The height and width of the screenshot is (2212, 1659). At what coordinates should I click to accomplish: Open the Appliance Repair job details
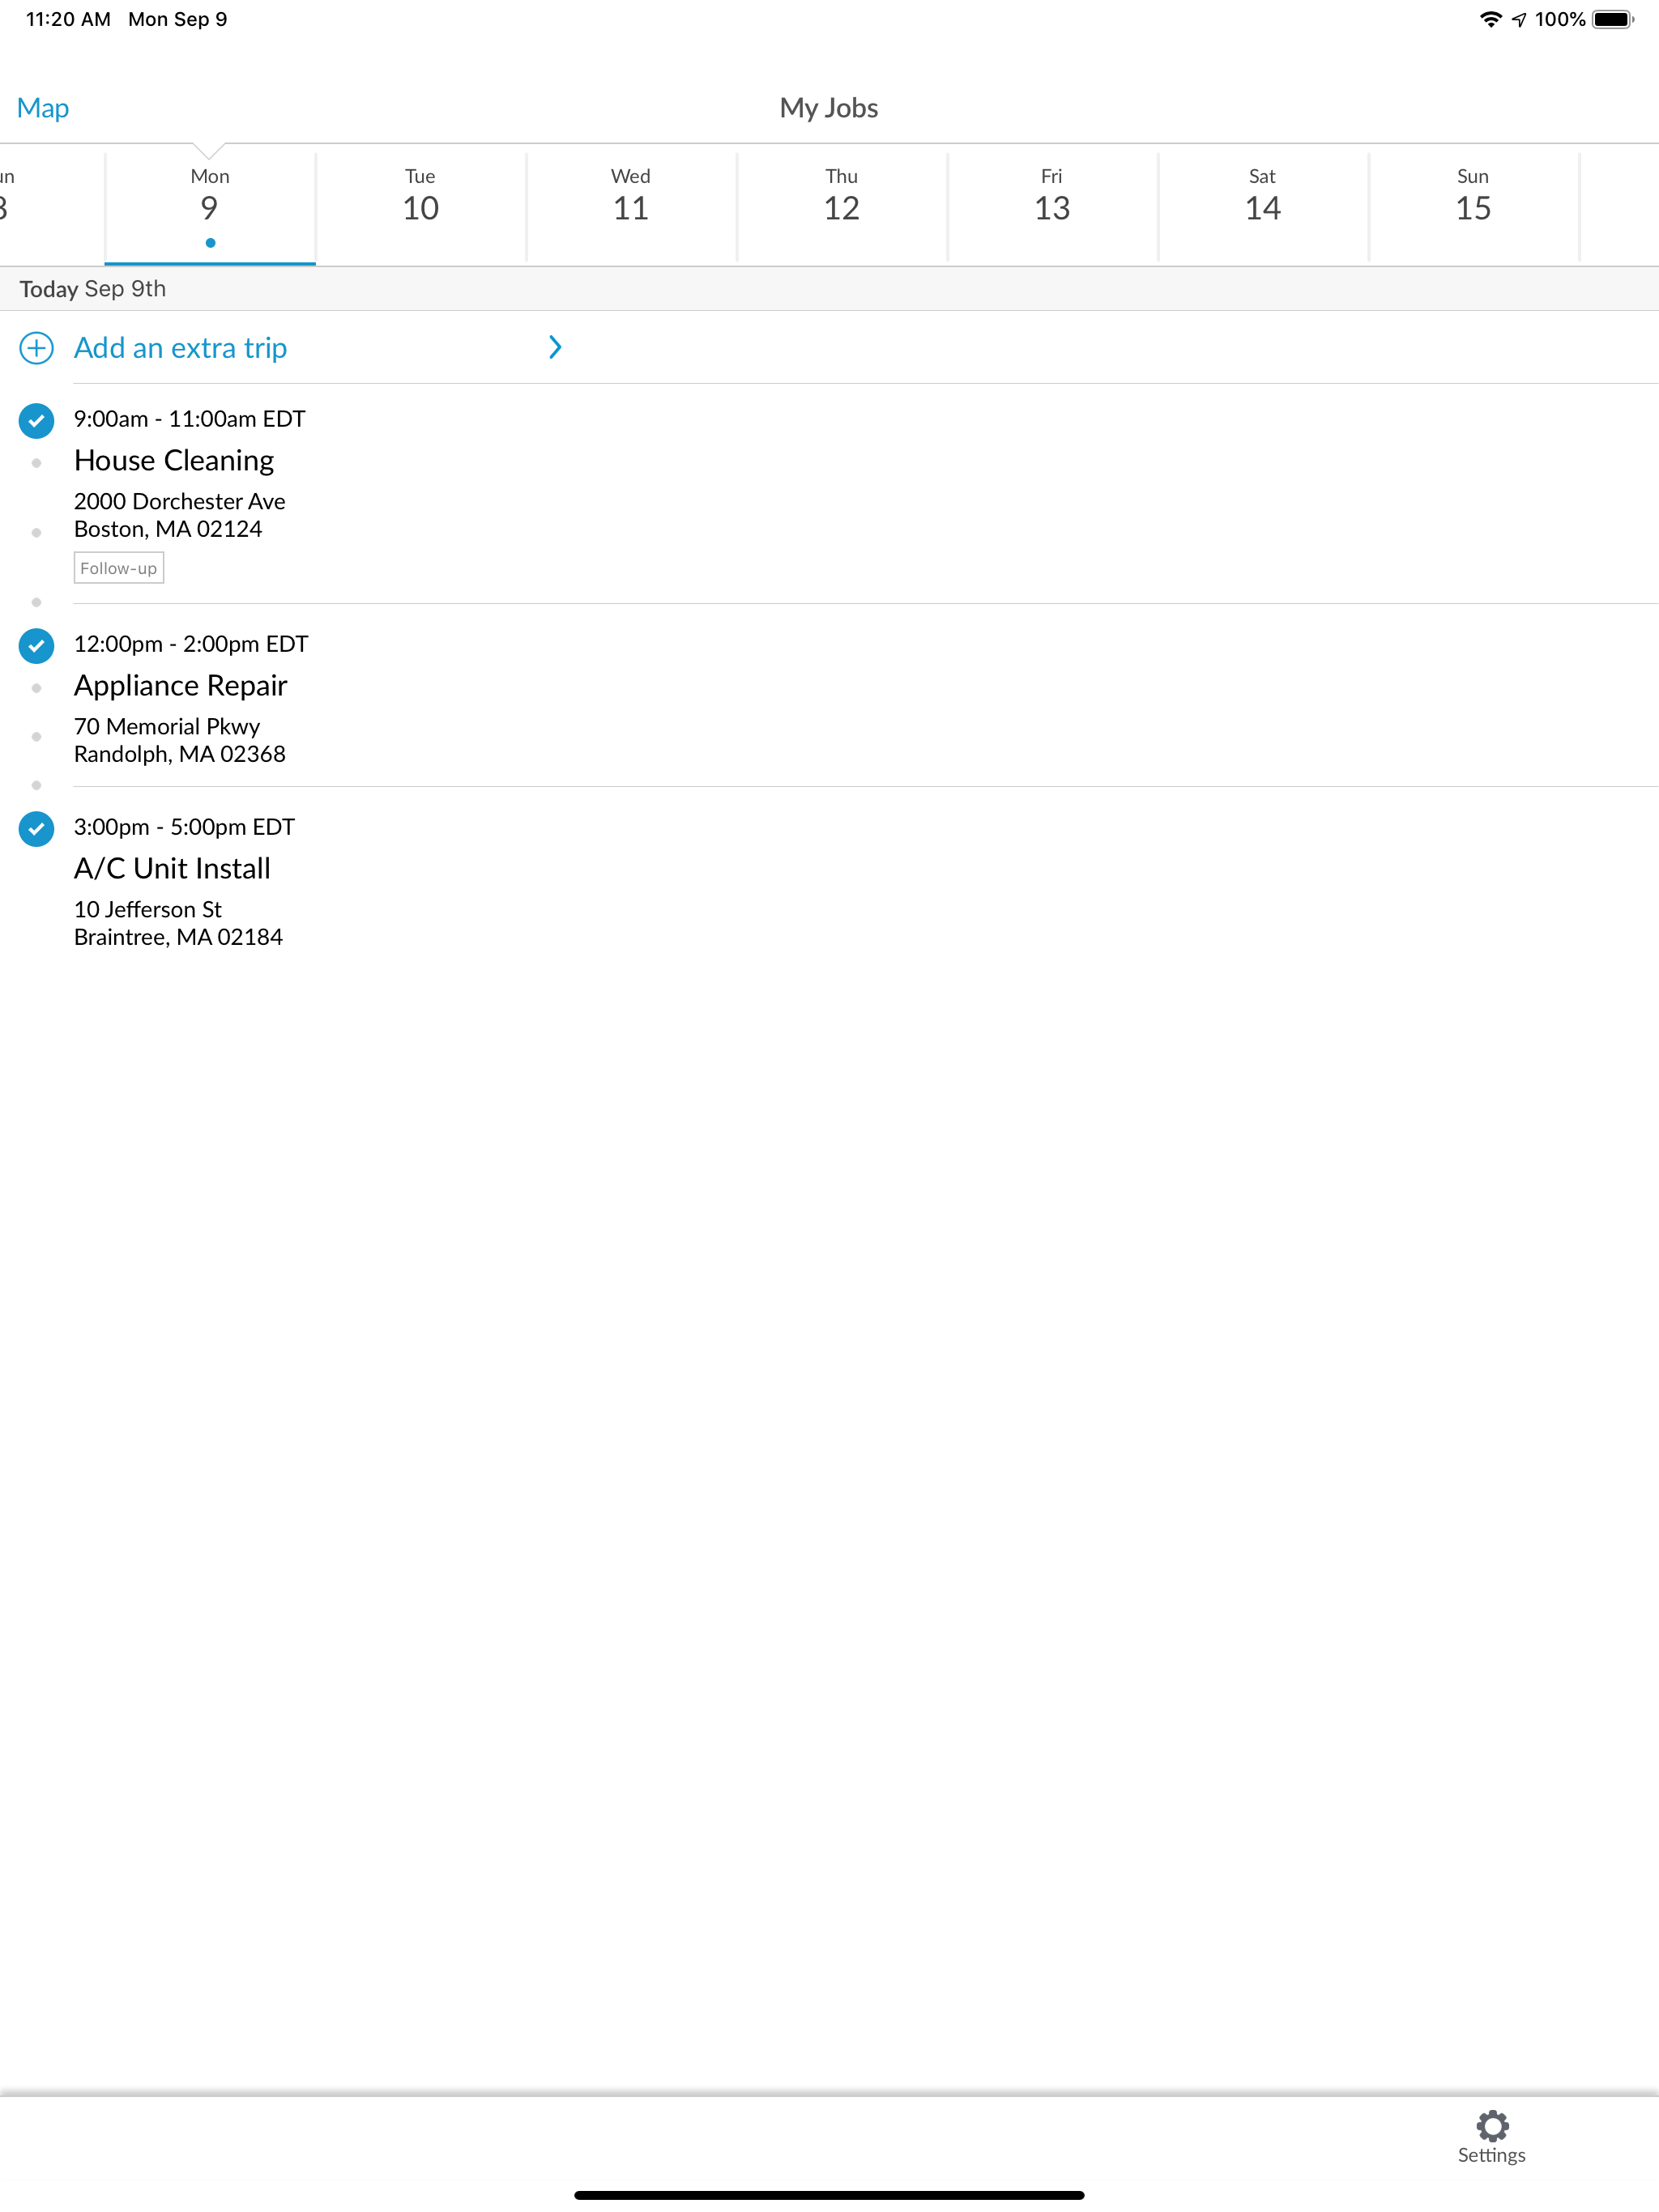click(181, 686)
